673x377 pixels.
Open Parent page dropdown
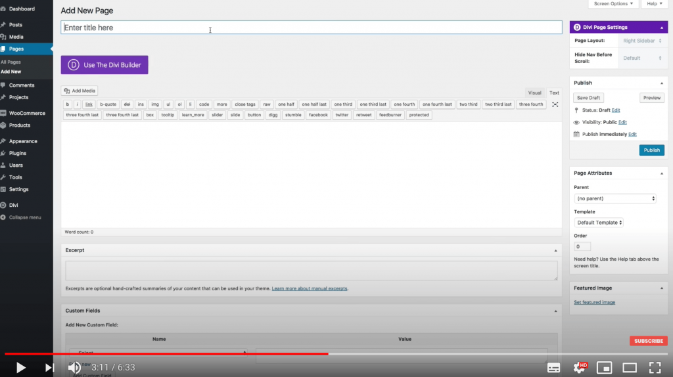point(615,198)
